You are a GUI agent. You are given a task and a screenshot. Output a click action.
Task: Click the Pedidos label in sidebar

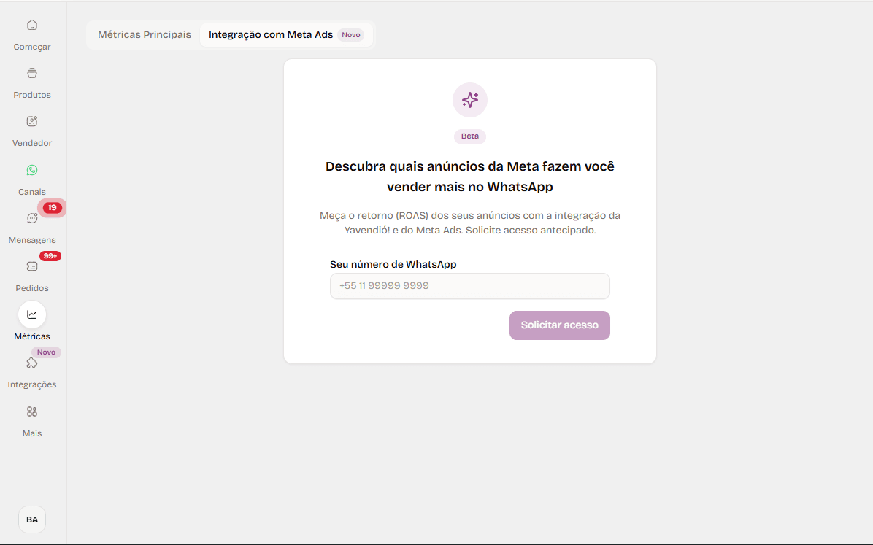(31, 288)
